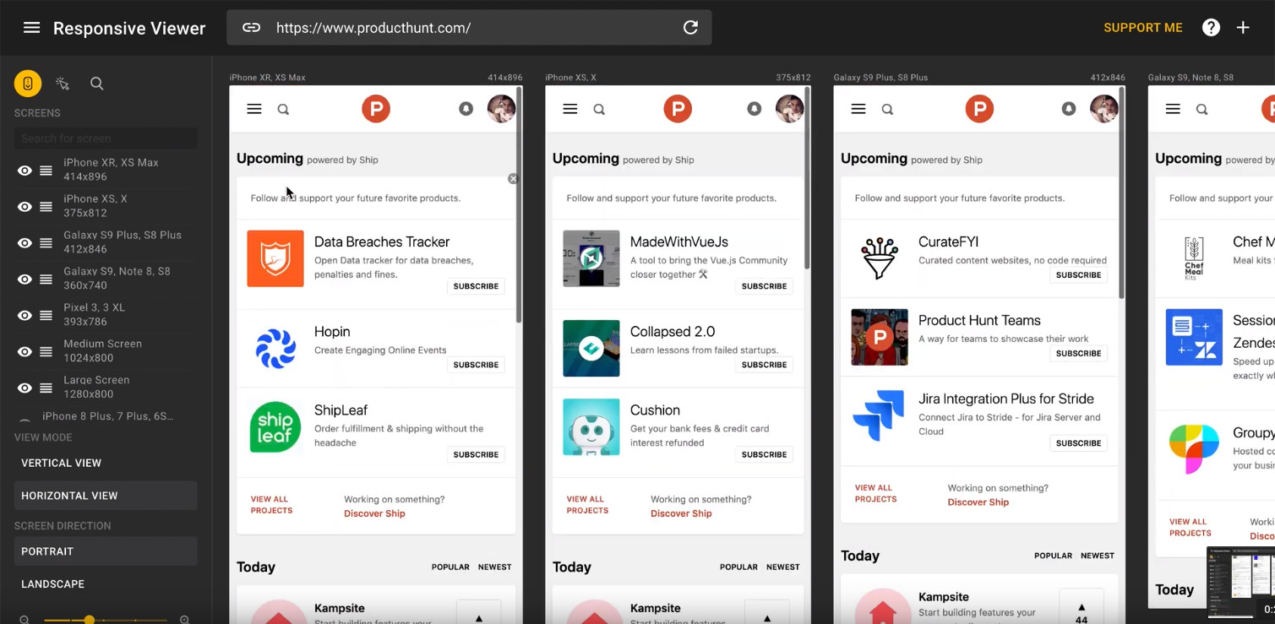This screenshot has width=1275, height=624.
Task: Open ShipLeaf logo thumbnail
Action: tap(275, 427)
